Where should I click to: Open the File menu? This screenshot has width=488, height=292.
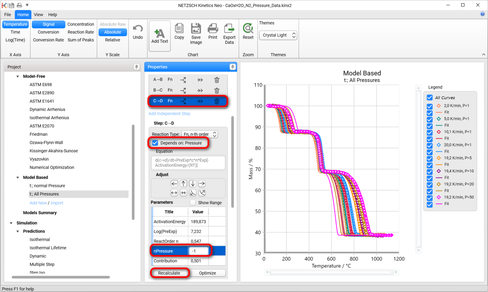point(8,15)
